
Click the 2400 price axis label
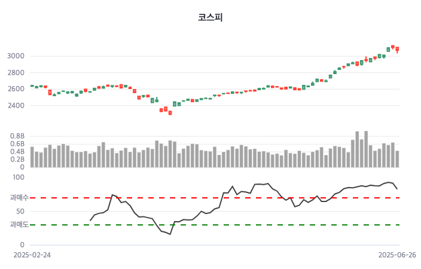15,106
